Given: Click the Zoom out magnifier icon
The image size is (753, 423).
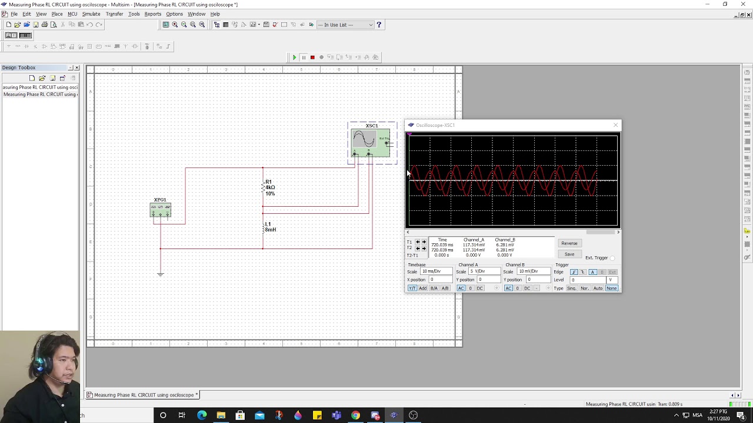Looking at the screenshot, I should click(184, 25).
